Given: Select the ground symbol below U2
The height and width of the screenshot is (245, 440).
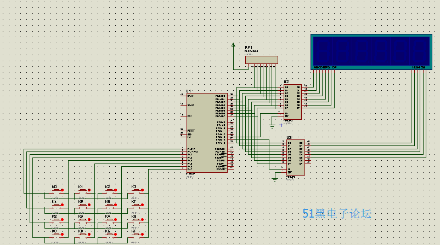Looking at the screenshot, I should (272, 126).
